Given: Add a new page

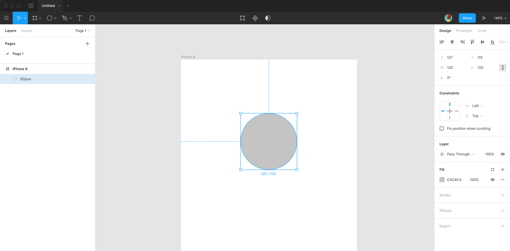Looking at the screenshot, I should [88, 44].
